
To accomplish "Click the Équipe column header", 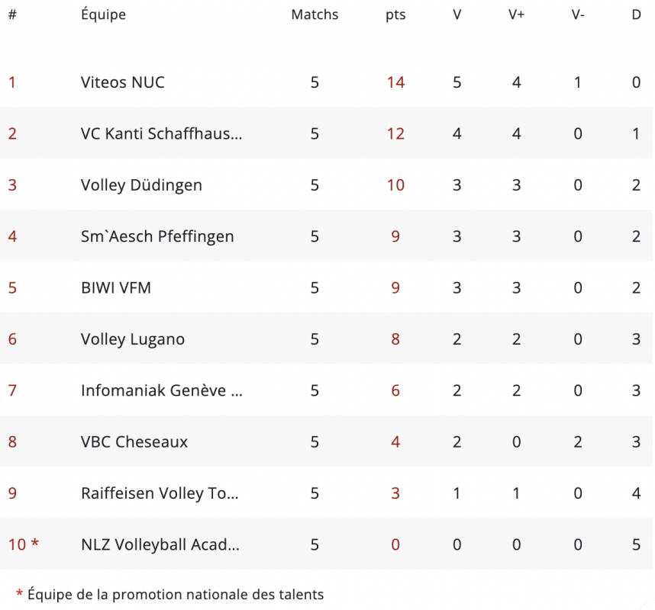I will (x=103, y=15).
